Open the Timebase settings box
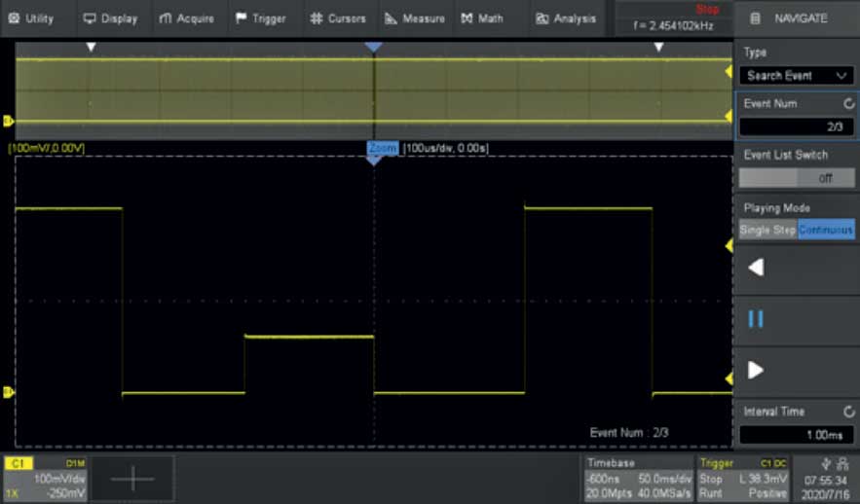The image size is (860, 504). point(638,478)
